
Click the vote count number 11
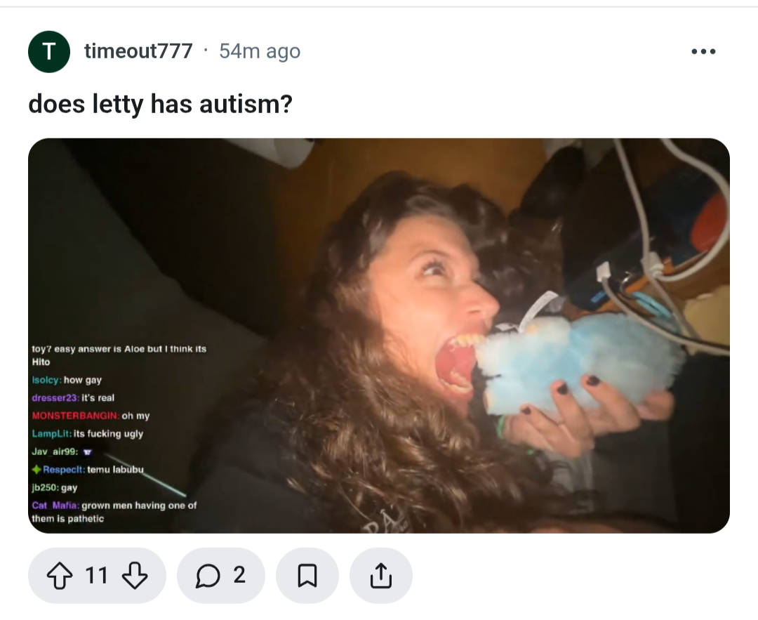tap(96, 576)
